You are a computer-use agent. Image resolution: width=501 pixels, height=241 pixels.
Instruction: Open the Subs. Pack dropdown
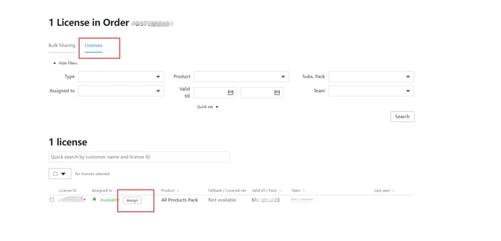pyautogui.click(x=371, y=76)
